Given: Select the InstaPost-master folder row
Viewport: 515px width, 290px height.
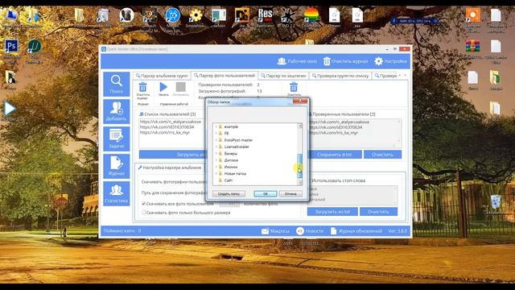Looking at the screenshot, I should click(x=238, y=140).
